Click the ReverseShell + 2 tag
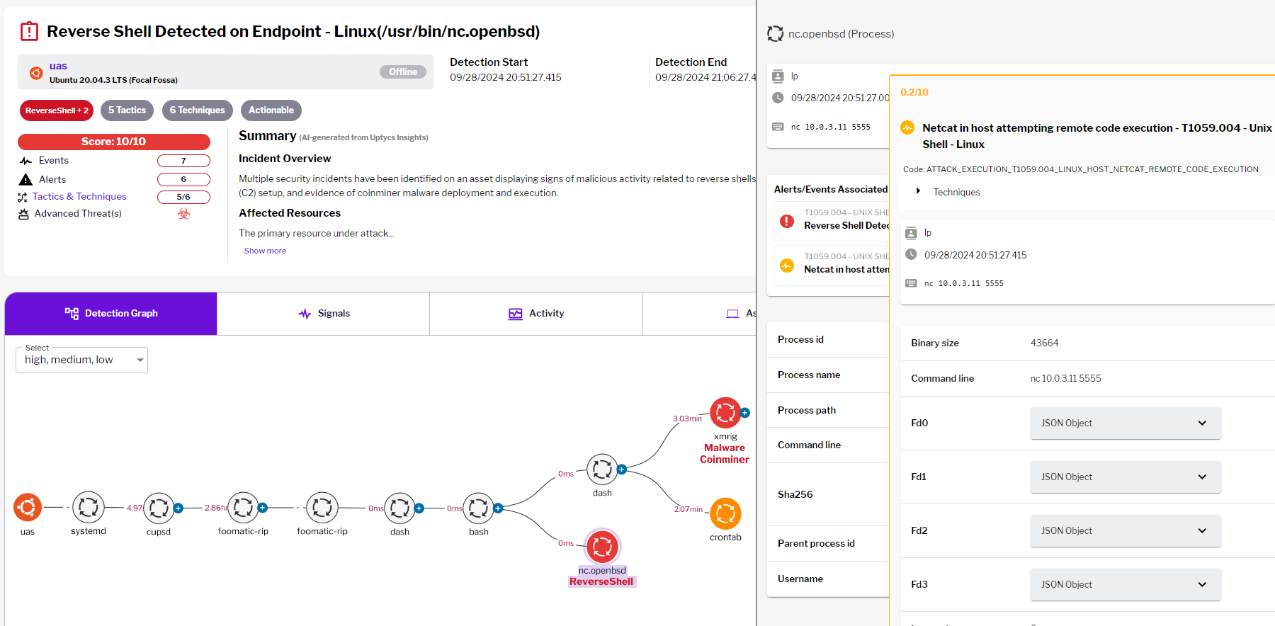Screen dimensions: 1275x626 [57, 110]
